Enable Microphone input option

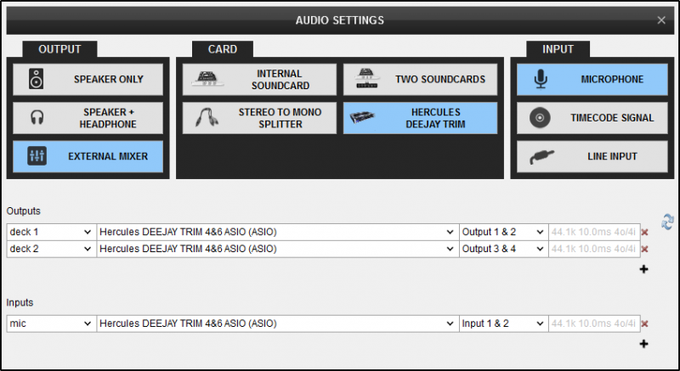592,79
